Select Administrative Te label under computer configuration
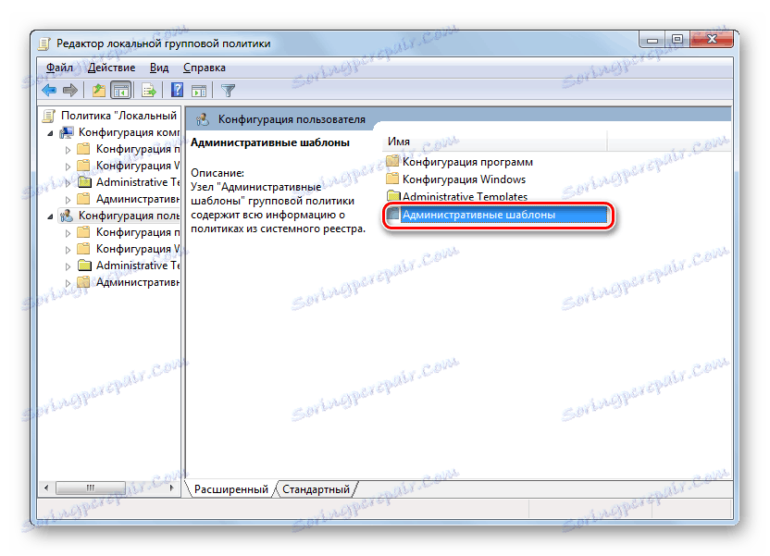 pyautogui.click(x=138, y=182)
